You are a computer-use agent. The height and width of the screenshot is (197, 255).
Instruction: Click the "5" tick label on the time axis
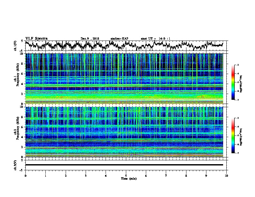[126, 176]
